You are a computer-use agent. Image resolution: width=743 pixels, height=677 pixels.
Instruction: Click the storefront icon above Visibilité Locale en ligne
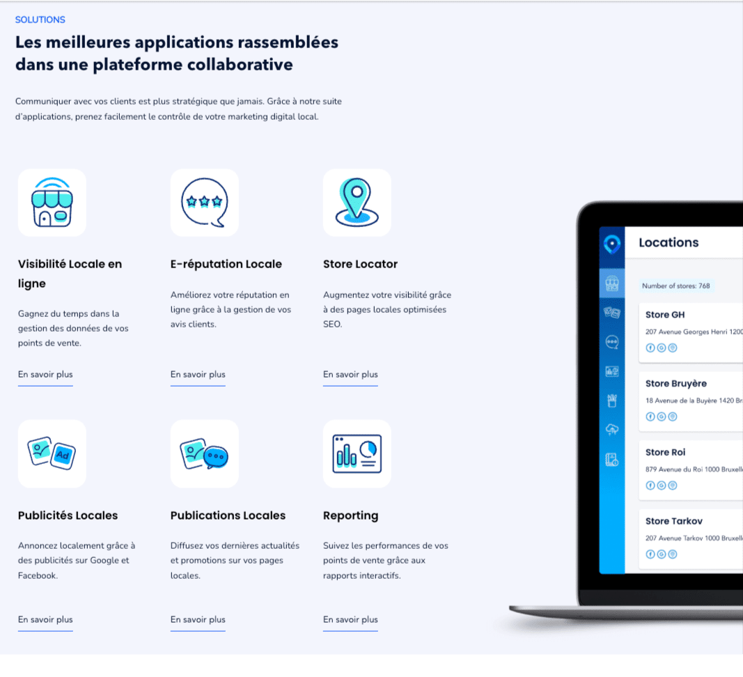tap(52, 203)
